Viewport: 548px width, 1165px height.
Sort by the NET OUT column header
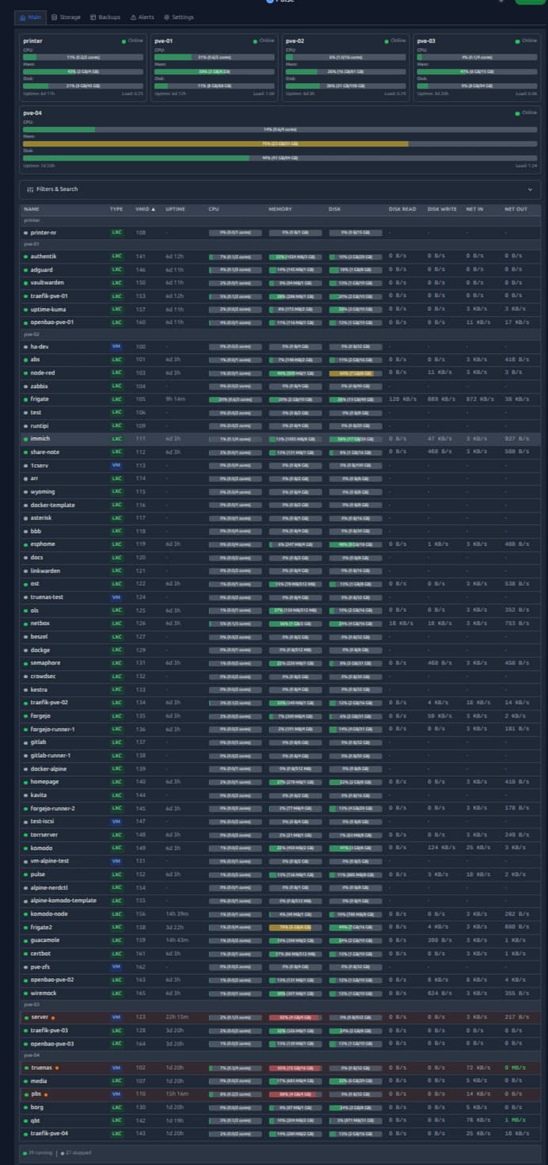coord(516,209)
